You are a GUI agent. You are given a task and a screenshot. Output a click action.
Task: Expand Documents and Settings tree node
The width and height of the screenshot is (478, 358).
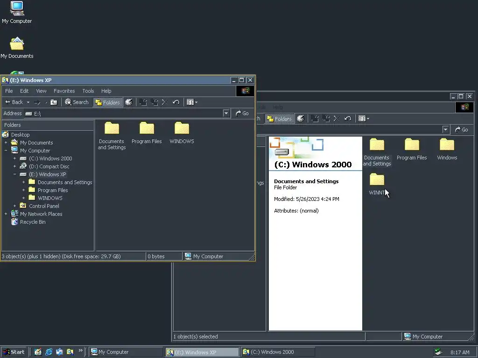pyautogui.click(x=23, y=182)
